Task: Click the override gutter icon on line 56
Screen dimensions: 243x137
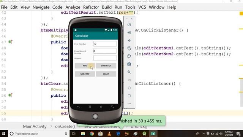Action: [11, 95]
